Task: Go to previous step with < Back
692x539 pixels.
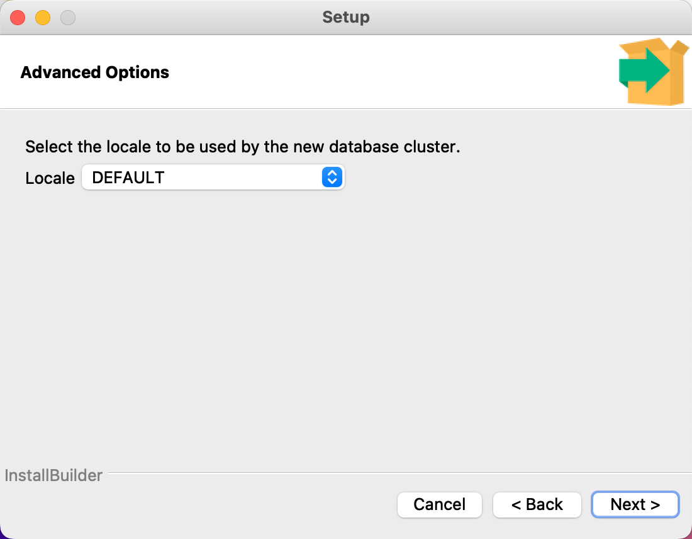Action: [x=537, y=504]
